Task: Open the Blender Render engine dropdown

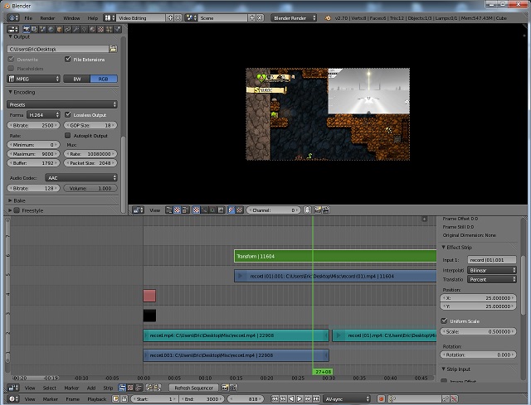Action: (294, 18)
